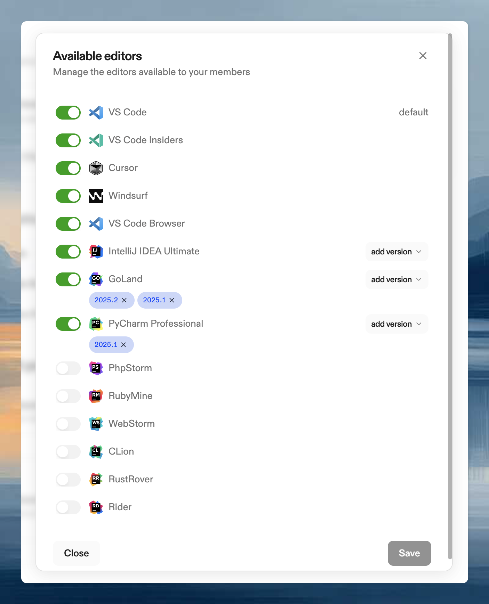Turn off VS Code Insiders toggle

(68, 140)
